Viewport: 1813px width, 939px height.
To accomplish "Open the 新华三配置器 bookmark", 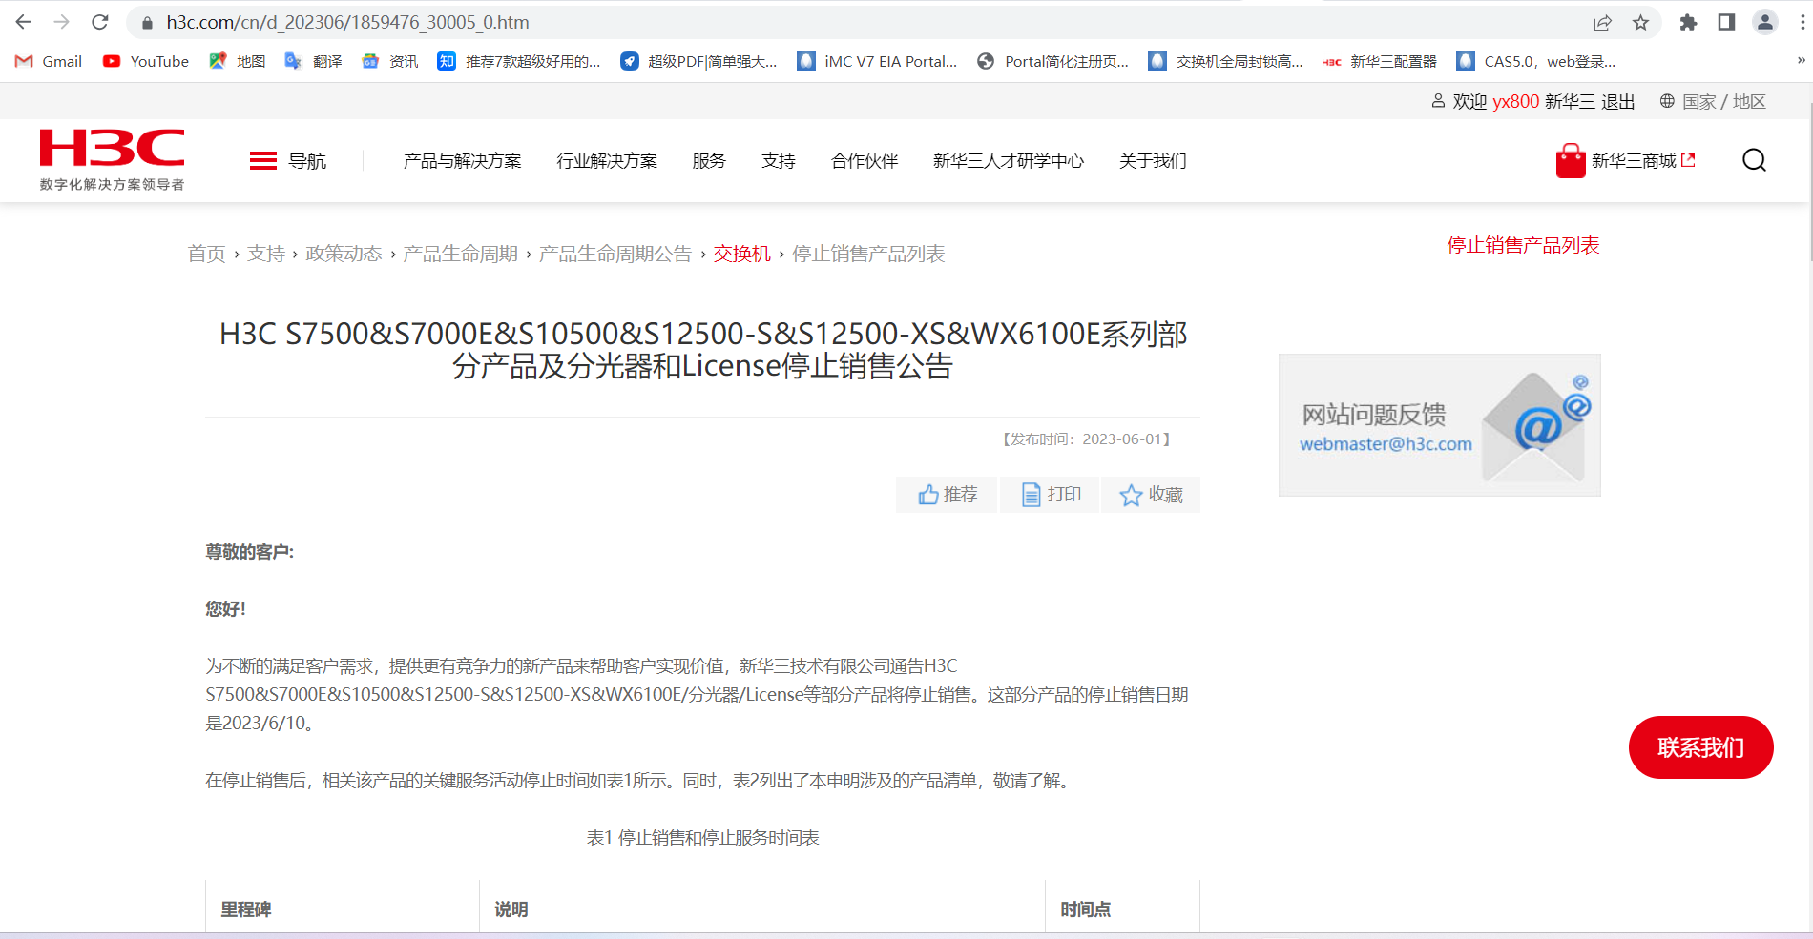I will (x=1380, y=61).
